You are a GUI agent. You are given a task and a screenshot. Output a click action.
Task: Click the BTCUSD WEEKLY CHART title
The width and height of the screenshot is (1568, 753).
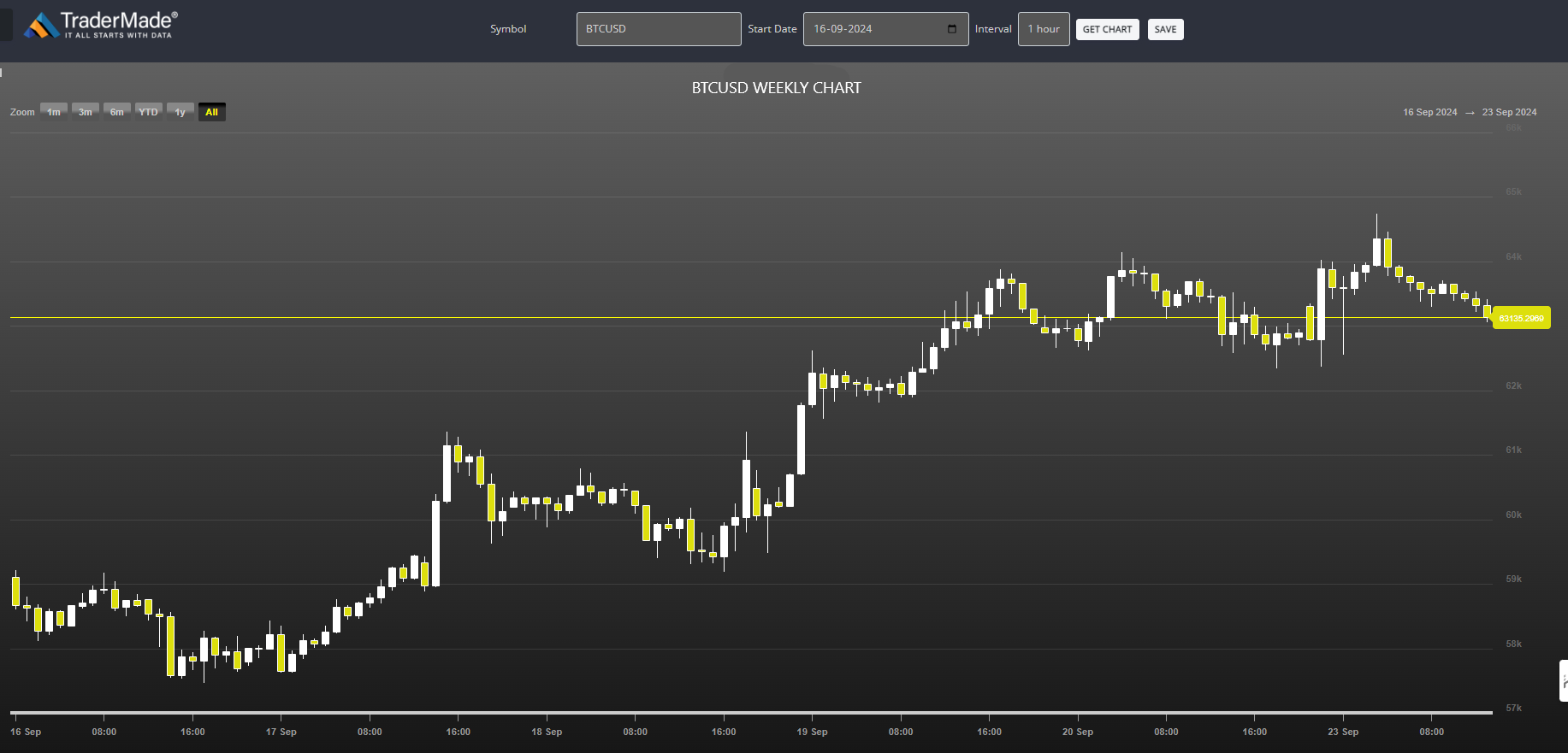tap(776, 88)
